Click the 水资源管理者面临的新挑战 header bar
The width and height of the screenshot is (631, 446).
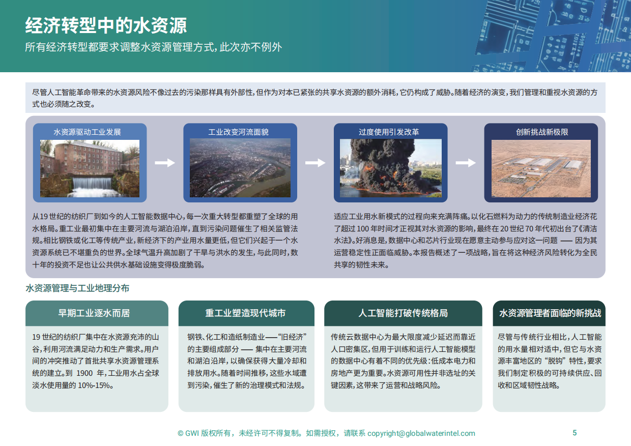click(x=549, y=313)
